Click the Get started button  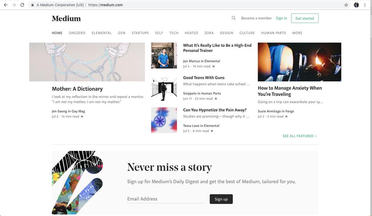305,18
